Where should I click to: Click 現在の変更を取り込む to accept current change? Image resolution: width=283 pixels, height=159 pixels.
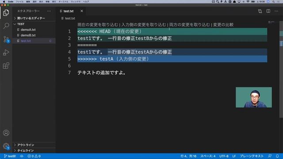pos(98,25)
